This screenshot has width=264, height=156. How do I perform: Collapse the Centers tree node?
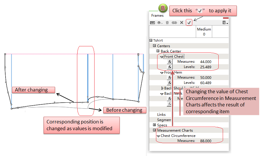tap(155, 46)
